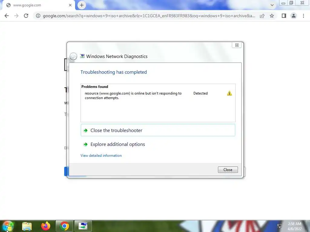The height and width of the screenshot is (232, 310).
Task: Restore down the Chrome window
Action: click(291, 3)
